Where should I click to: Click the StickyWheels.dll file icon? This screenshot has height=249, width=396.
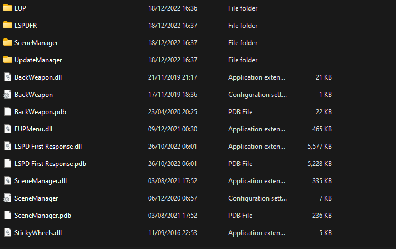pyautogui.click(x=7, y=232)
